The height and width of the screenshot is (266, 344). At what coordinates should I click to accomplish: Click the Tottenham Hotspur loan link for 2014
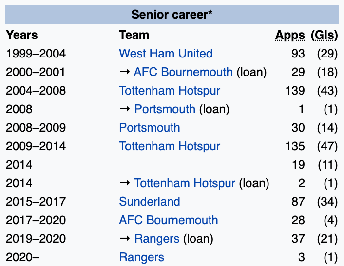(x=185, y=183)
